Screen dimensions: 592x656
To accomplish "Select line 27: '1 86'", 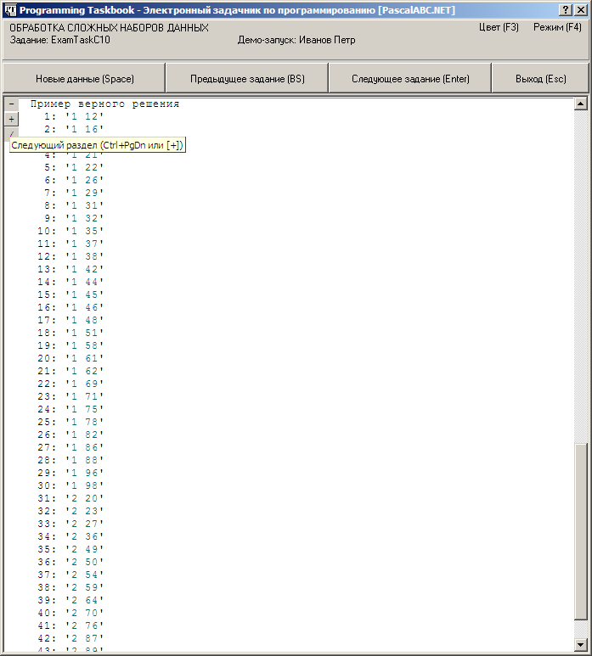I will click(x=70, y=447).
